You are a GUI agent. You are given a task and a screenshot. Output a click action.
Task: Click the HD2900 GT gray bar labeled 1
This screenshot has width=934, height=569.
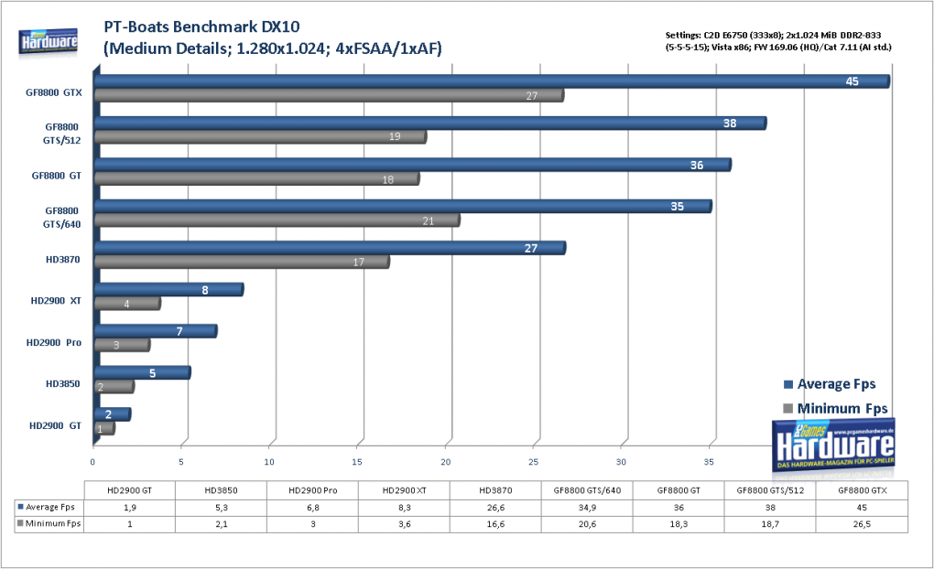pos(104,428)
